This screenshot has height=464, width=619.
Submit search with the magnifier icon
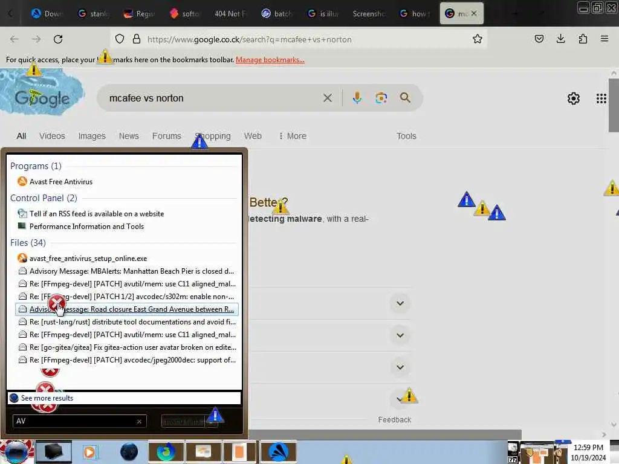pyautogui.click(x=405, y=98)
